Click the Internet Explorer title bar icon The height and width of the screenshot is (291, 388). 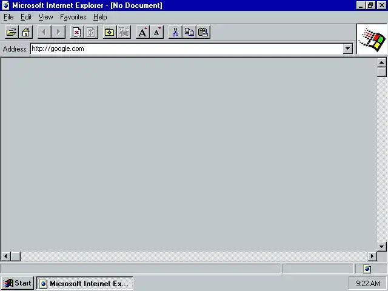click(5, 5)
